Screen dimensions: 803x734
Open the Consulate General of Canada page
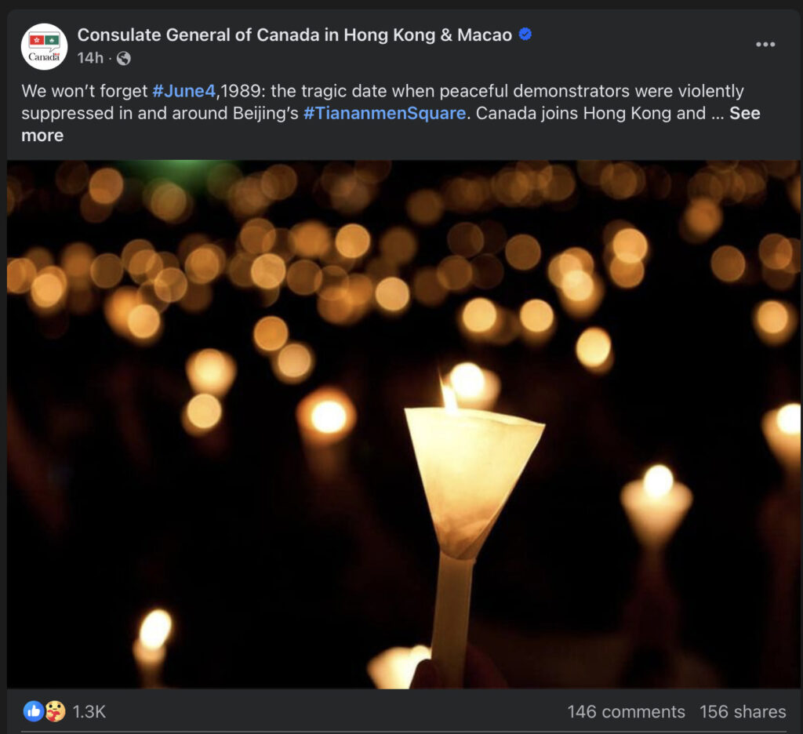294,35
